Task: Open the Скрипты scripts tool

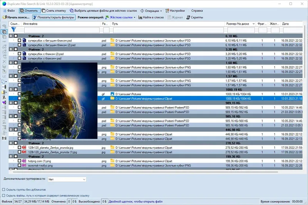Action: click(194, 17)
